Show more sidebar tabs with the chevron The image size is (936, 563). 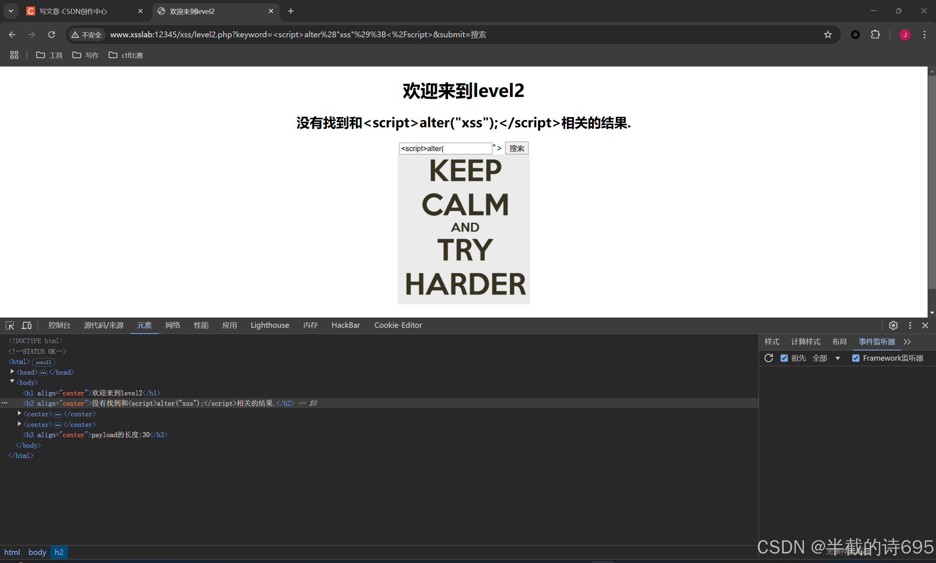point(907,342)
